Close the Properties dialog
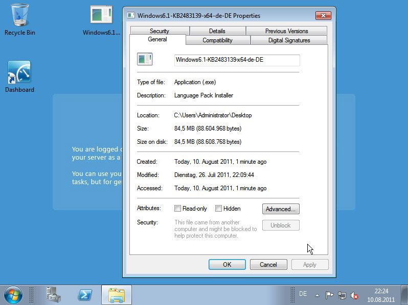 click(x=323, y=16)
